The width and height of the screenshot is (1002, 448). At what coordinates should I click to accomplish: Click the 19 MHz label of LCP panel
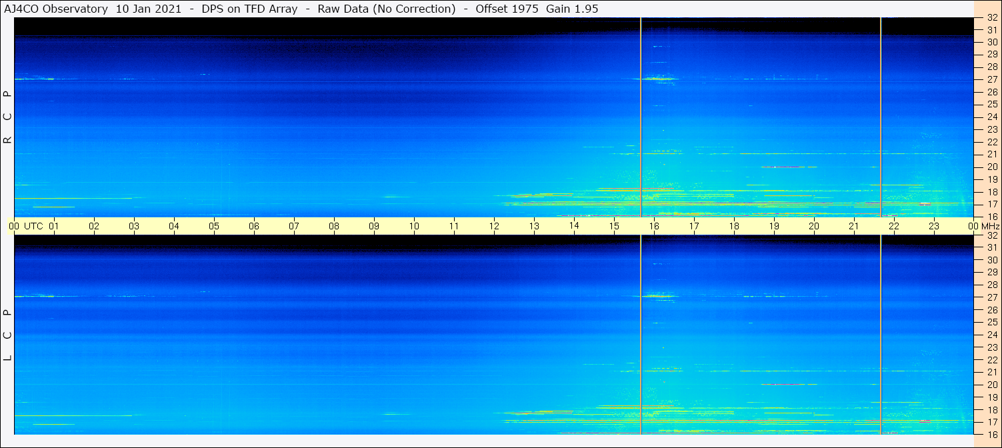click(x=991, y=397)
